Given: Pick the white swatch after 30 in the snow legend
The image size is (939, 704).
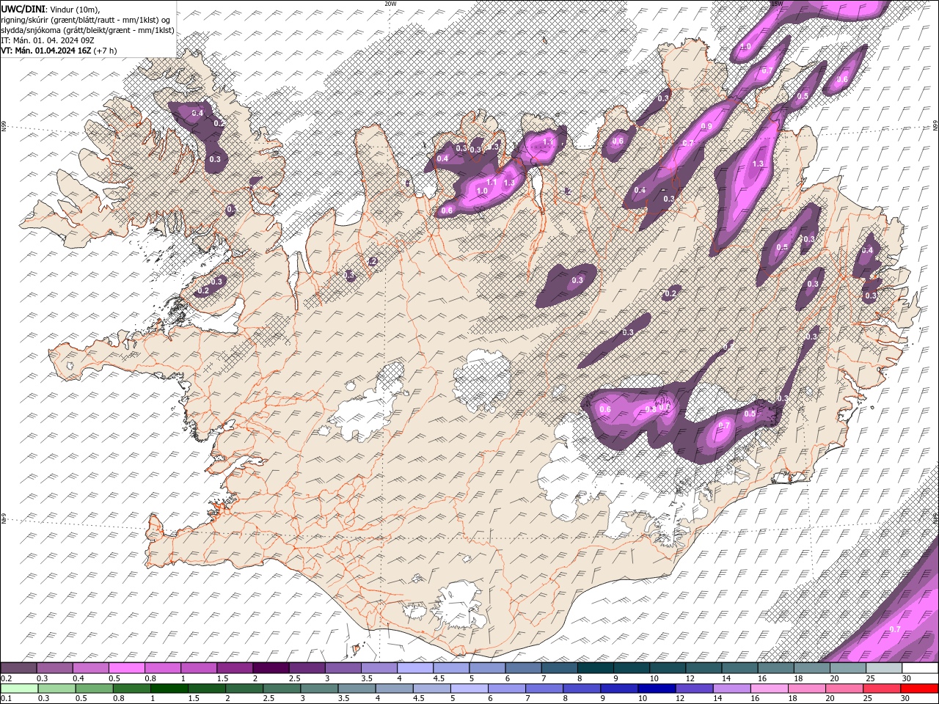Looking at the screenshot, I should (920, 668).
